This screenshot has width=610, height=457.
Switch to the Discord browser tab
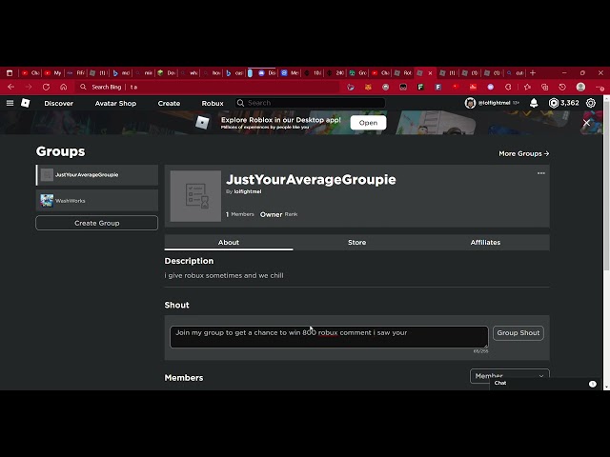267,72
